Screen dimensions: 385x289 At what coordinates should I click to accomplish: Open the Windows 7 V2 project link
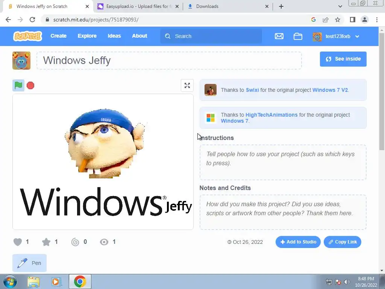tap(330, 90)
